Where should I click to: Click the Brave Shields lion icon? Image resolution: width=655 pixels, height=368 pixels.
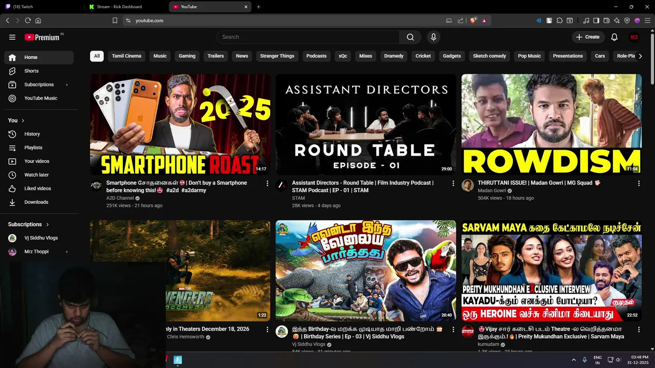tap(473, 20)
